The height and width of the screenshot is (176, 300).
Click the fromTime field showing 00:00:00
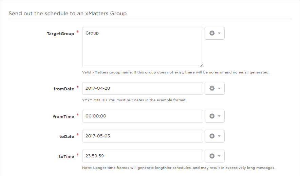pyautogui.click(x=143, y=116)
